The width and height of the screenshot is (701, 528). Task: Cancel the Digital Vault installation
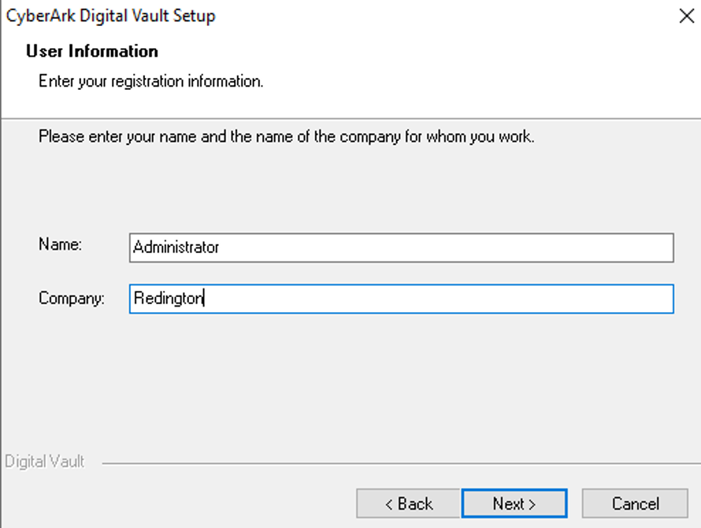click(635, 504)
